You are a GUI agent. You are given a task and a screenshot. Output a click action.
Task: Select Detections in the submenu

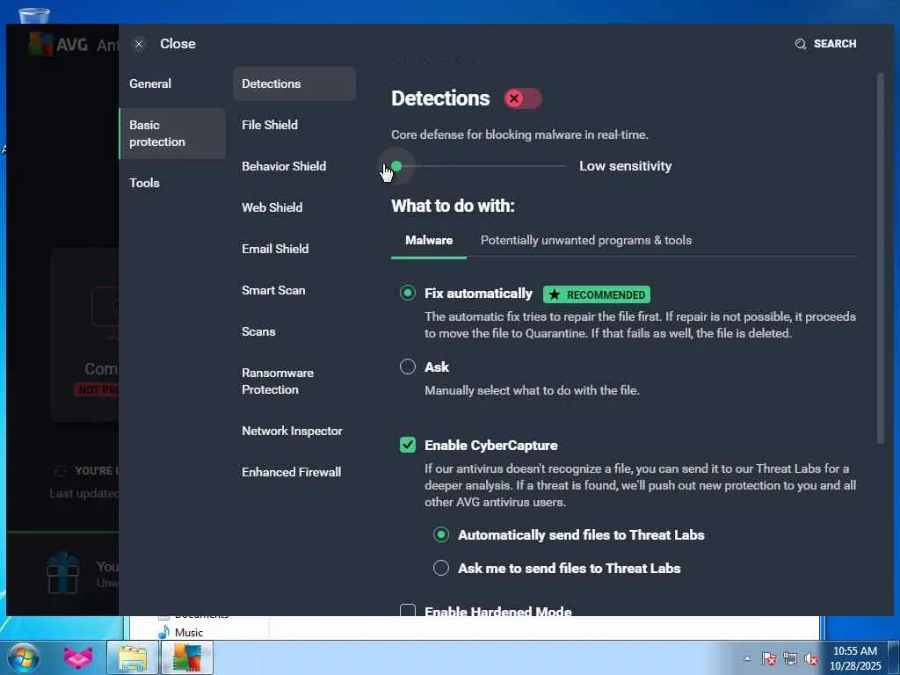coord(294,83)
